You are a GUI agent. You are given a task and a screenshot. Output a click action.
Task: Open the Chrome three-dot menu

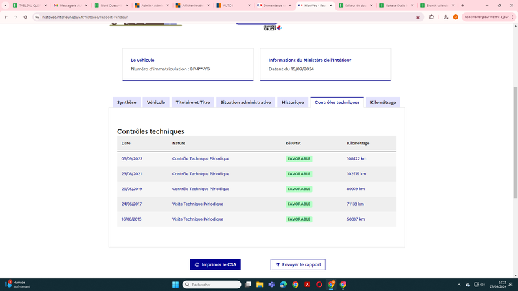pyautogui.click(x=512, y=17)
